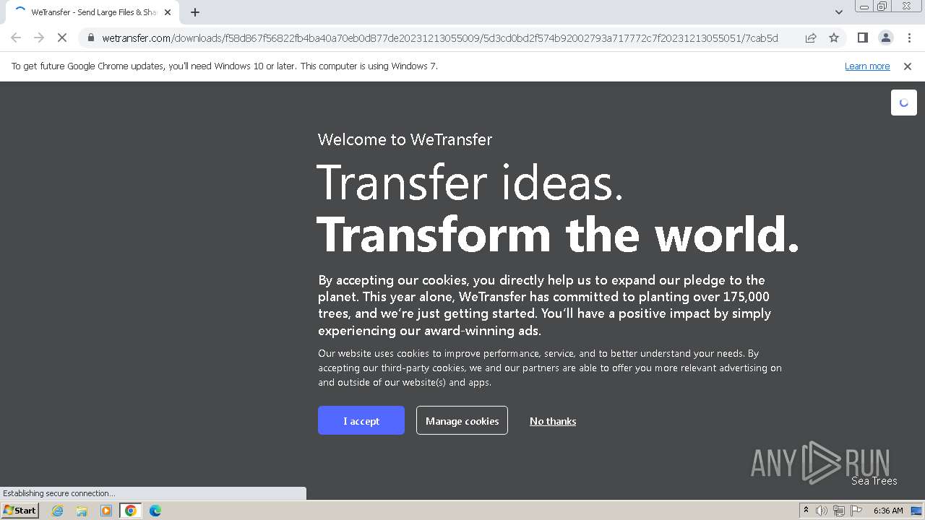Click the Welcome to WeTransfer heading
Viewport: 925px width, 520px height.
[405, 139]
